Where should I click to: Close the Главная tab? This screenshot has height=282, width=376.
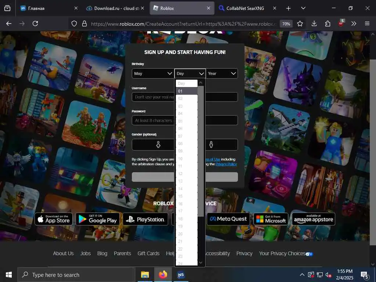point(76,8)
